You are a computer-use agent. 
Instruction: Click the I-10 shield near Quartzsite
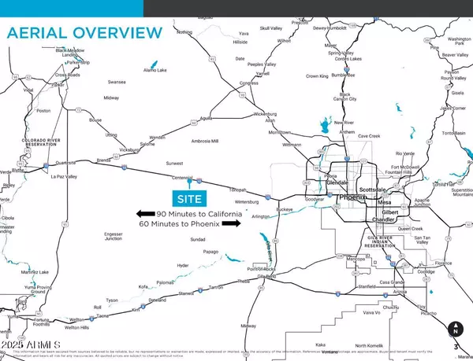click(47, 166)
